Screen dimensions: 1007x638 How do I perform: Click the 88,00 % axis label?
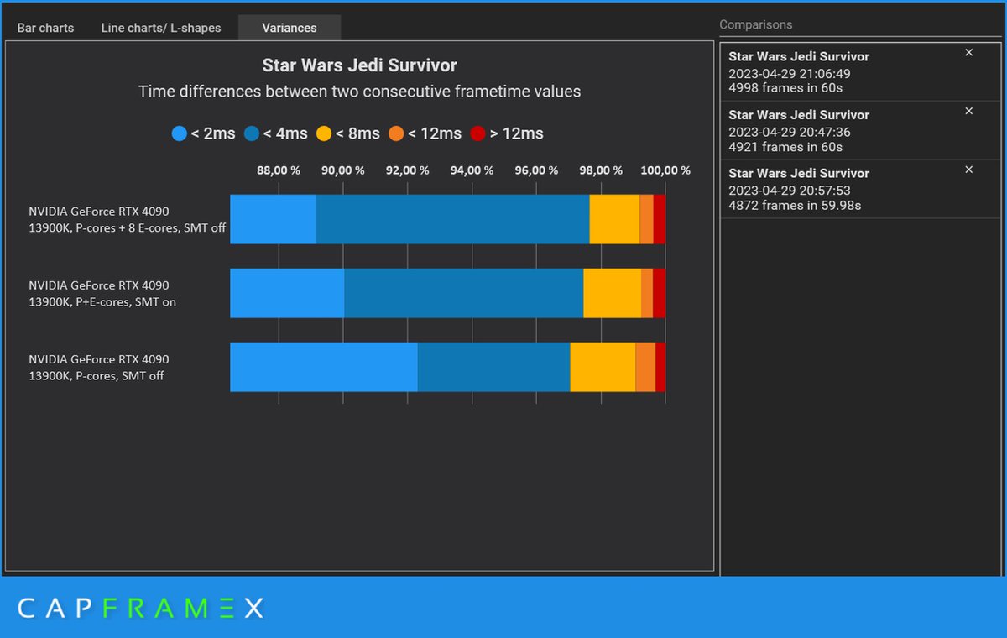278,170
